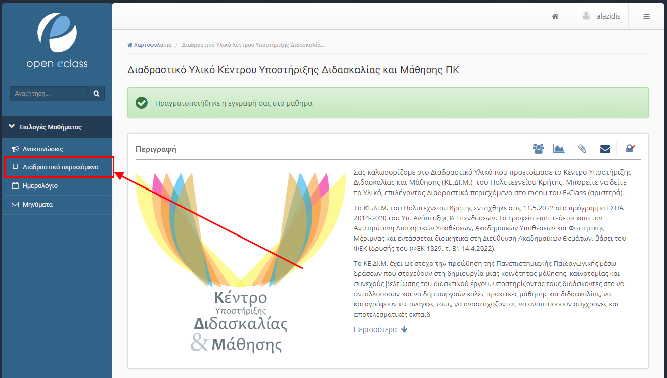This screenshot has width=667, height=378.
Task: Click the tablet icon beside Διαδραστικό περιεχόμενο
Action: click(15, 167)
